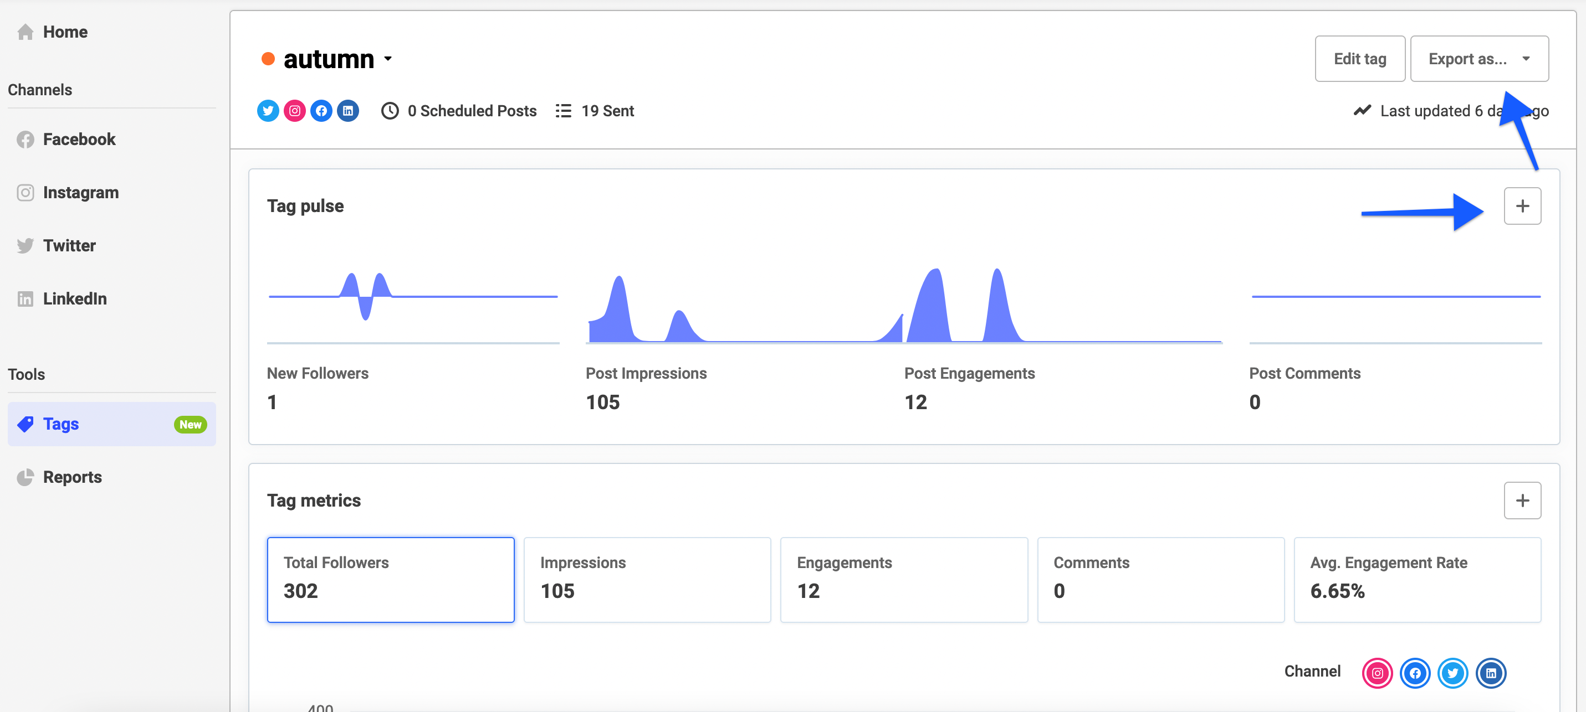Toggle the Twitter channel filter in Tag metrics
1586x712 pixels.
point(1452,673)
